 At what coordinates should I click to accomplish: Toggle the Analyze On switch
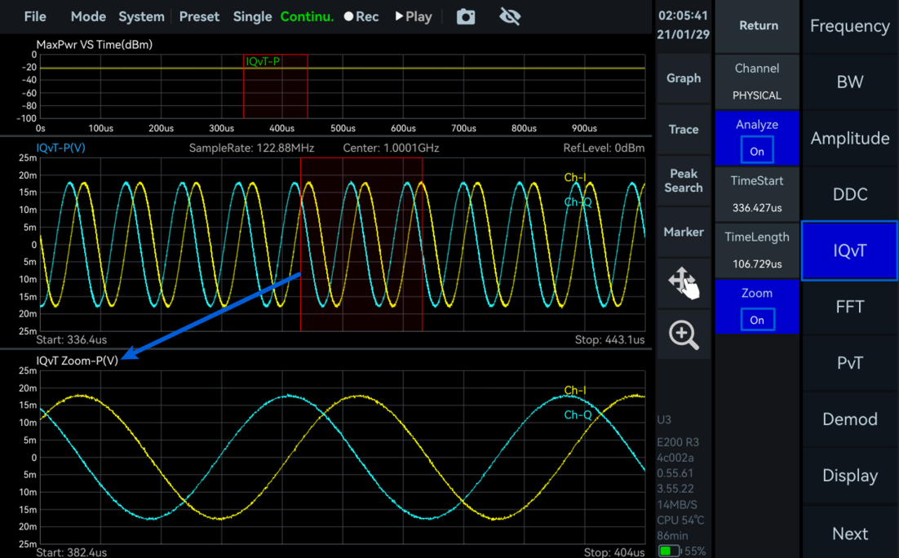(757, 151)
